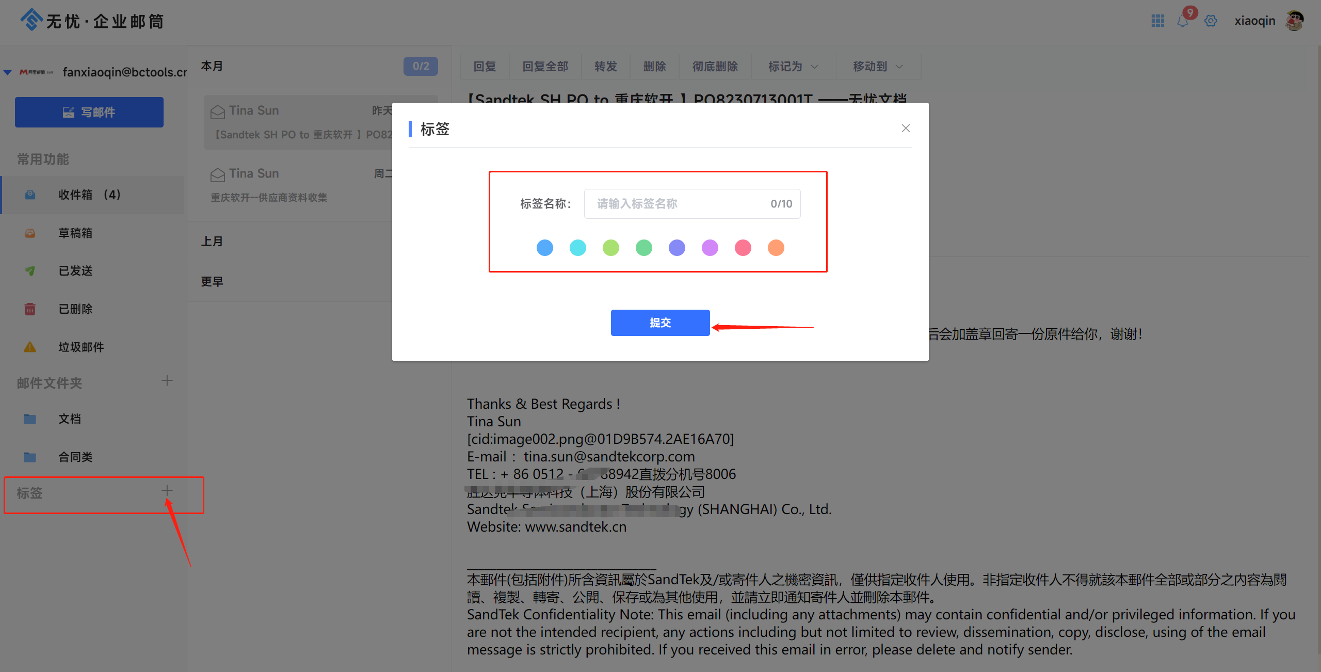Add a new mail folder with plus icon
The width and height of the screenshot is (1321, 672).
pos(167,381)
